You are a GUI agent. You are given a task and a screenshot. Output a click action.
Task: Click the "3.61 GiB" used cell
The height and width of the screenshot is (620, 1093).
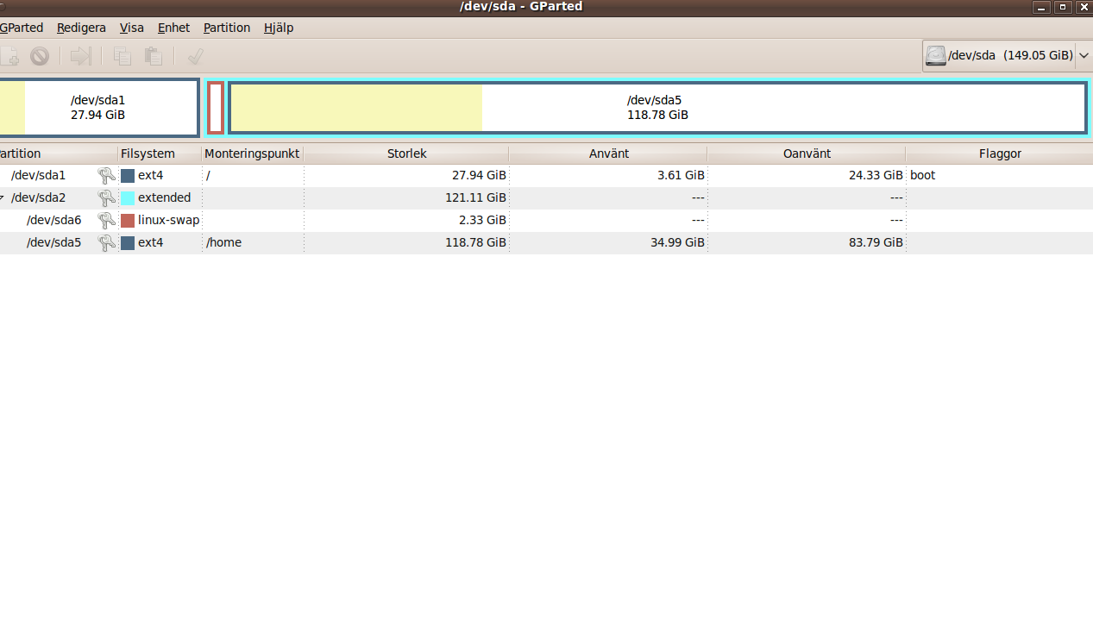[x=681, y=175]
